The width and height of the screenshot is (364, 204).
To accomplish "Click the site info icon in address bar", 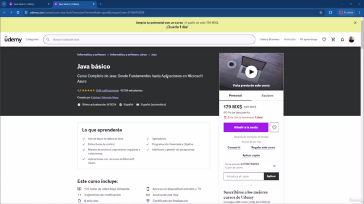I will (x=26, y=12).
